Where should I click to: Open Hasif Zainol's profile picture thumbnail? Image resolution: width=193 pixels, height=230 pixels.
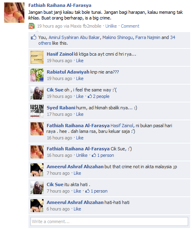coord(37,57)
